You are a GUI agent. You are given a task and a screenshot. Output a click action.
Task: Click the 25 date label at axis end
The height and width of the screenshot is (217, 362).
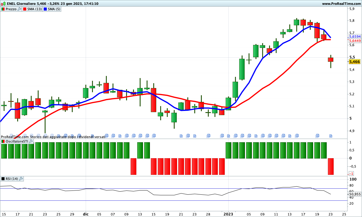pos(344,214)
